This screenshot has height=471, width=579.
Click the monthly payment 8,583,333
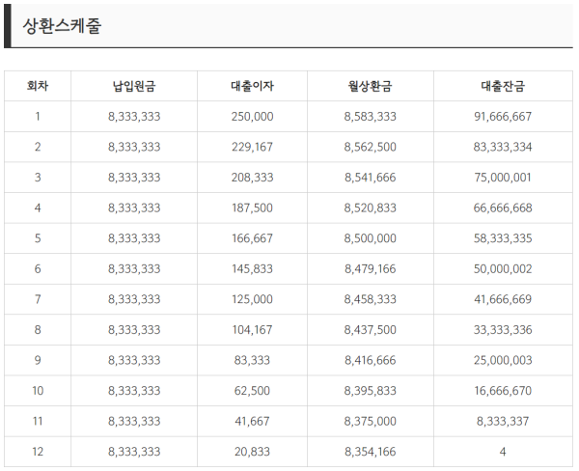pyautogui.click(x=370, y=117)
